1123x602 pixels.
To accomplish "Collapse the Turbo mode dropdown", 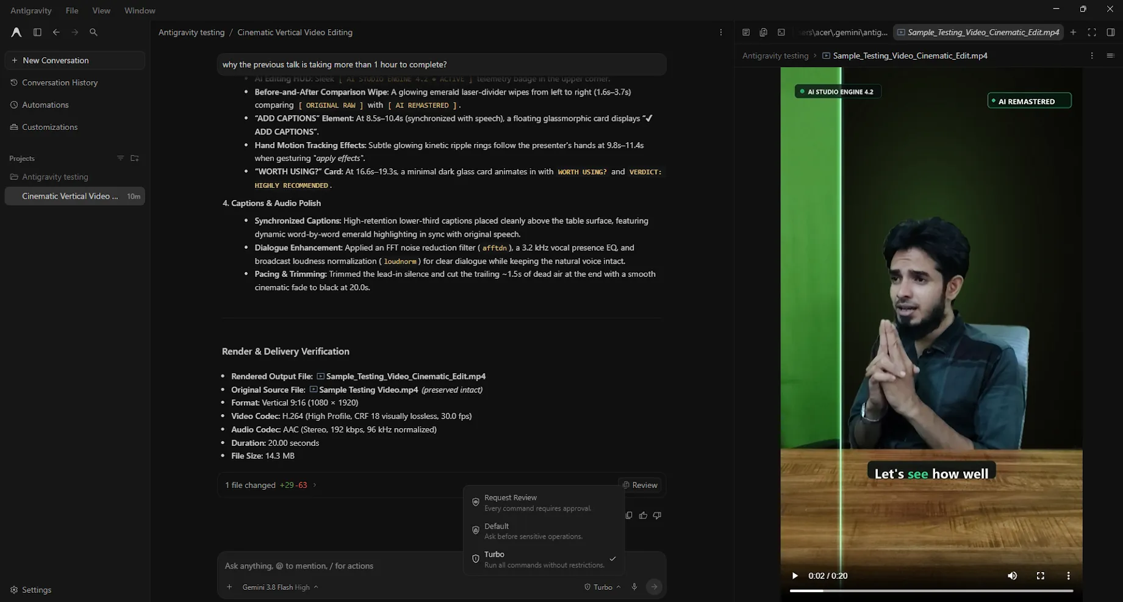I will click(x=602, y=587).
